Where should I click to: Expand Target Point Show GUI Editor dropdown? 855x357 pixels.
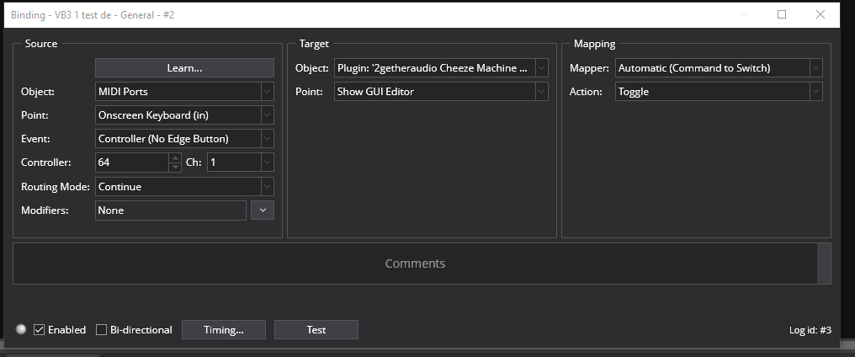441,91
